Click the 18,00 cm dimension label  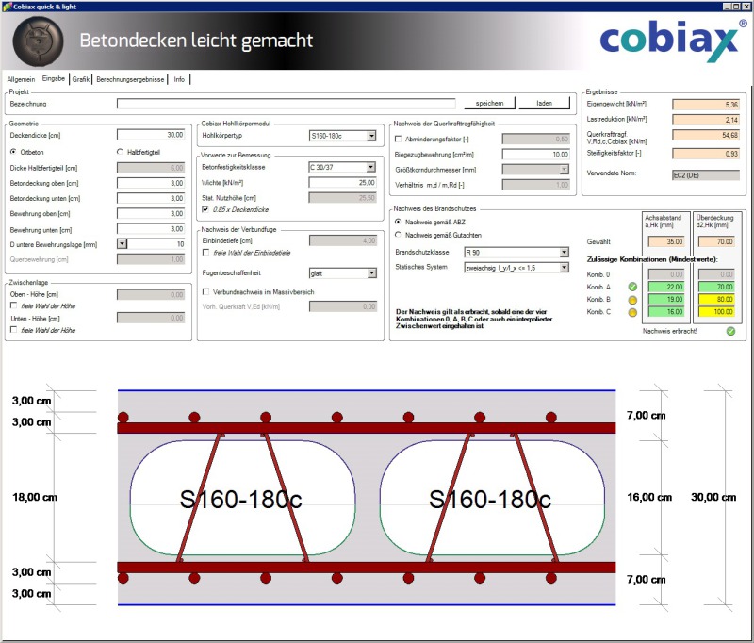pyautogui.click(x=35, y=497)
